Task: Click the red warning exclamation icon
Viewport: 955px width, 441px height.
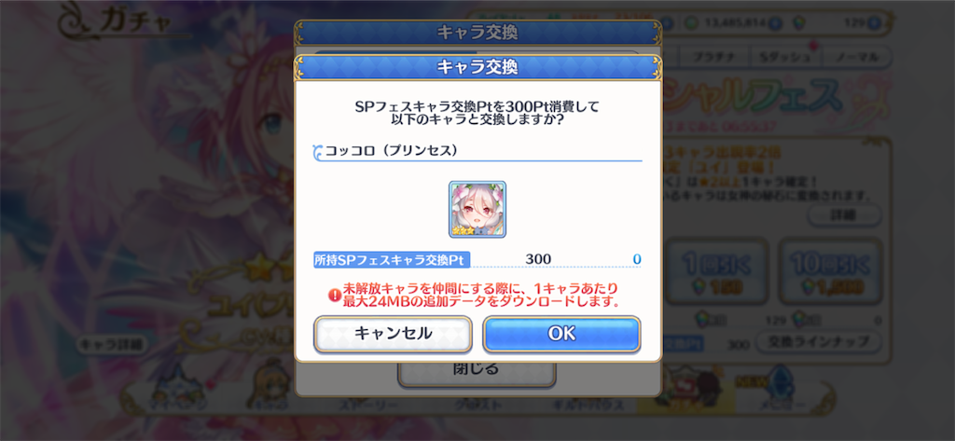Action: pos(335,295)
